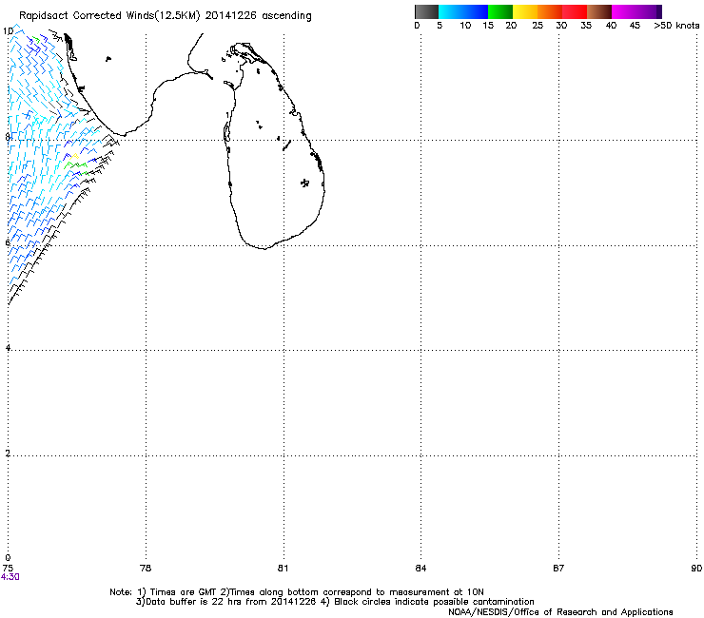Click the latitude label '10'
This screenshot has height=618, width=704.
8,31
